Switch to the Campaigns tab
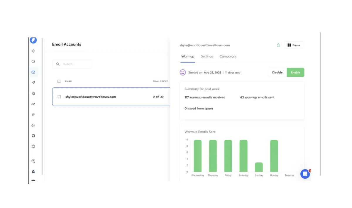352x208 pixels. 228,56
